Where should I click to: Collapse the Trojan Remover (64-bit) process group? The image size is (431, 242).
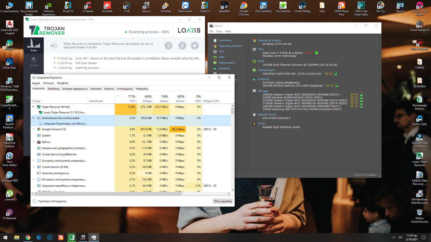33,107
